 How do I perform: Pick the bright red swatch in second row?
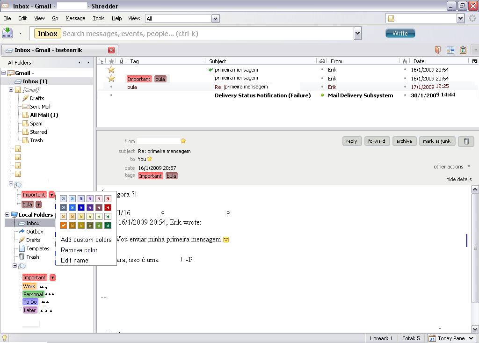[108, 207]
